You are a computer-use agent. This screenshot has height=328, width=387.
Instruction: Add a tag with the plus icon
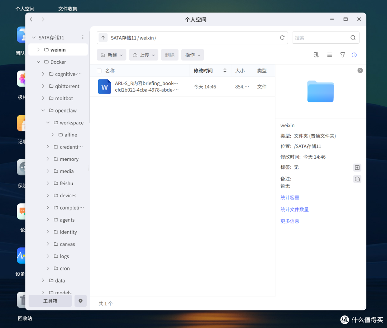point(357,168)
